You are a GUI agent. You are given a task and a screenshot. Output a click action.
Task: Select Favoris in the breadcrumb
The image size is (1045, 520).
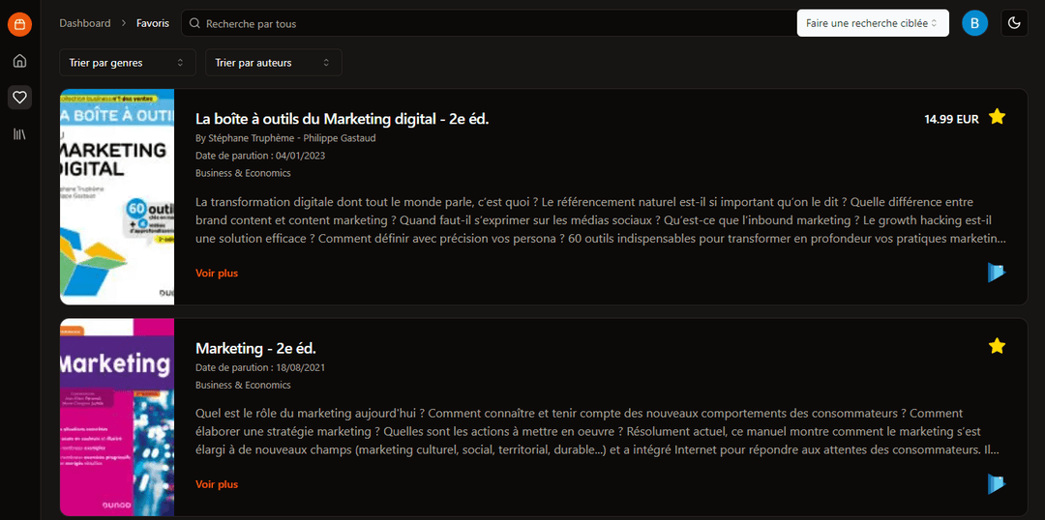[x=153, y=23]
